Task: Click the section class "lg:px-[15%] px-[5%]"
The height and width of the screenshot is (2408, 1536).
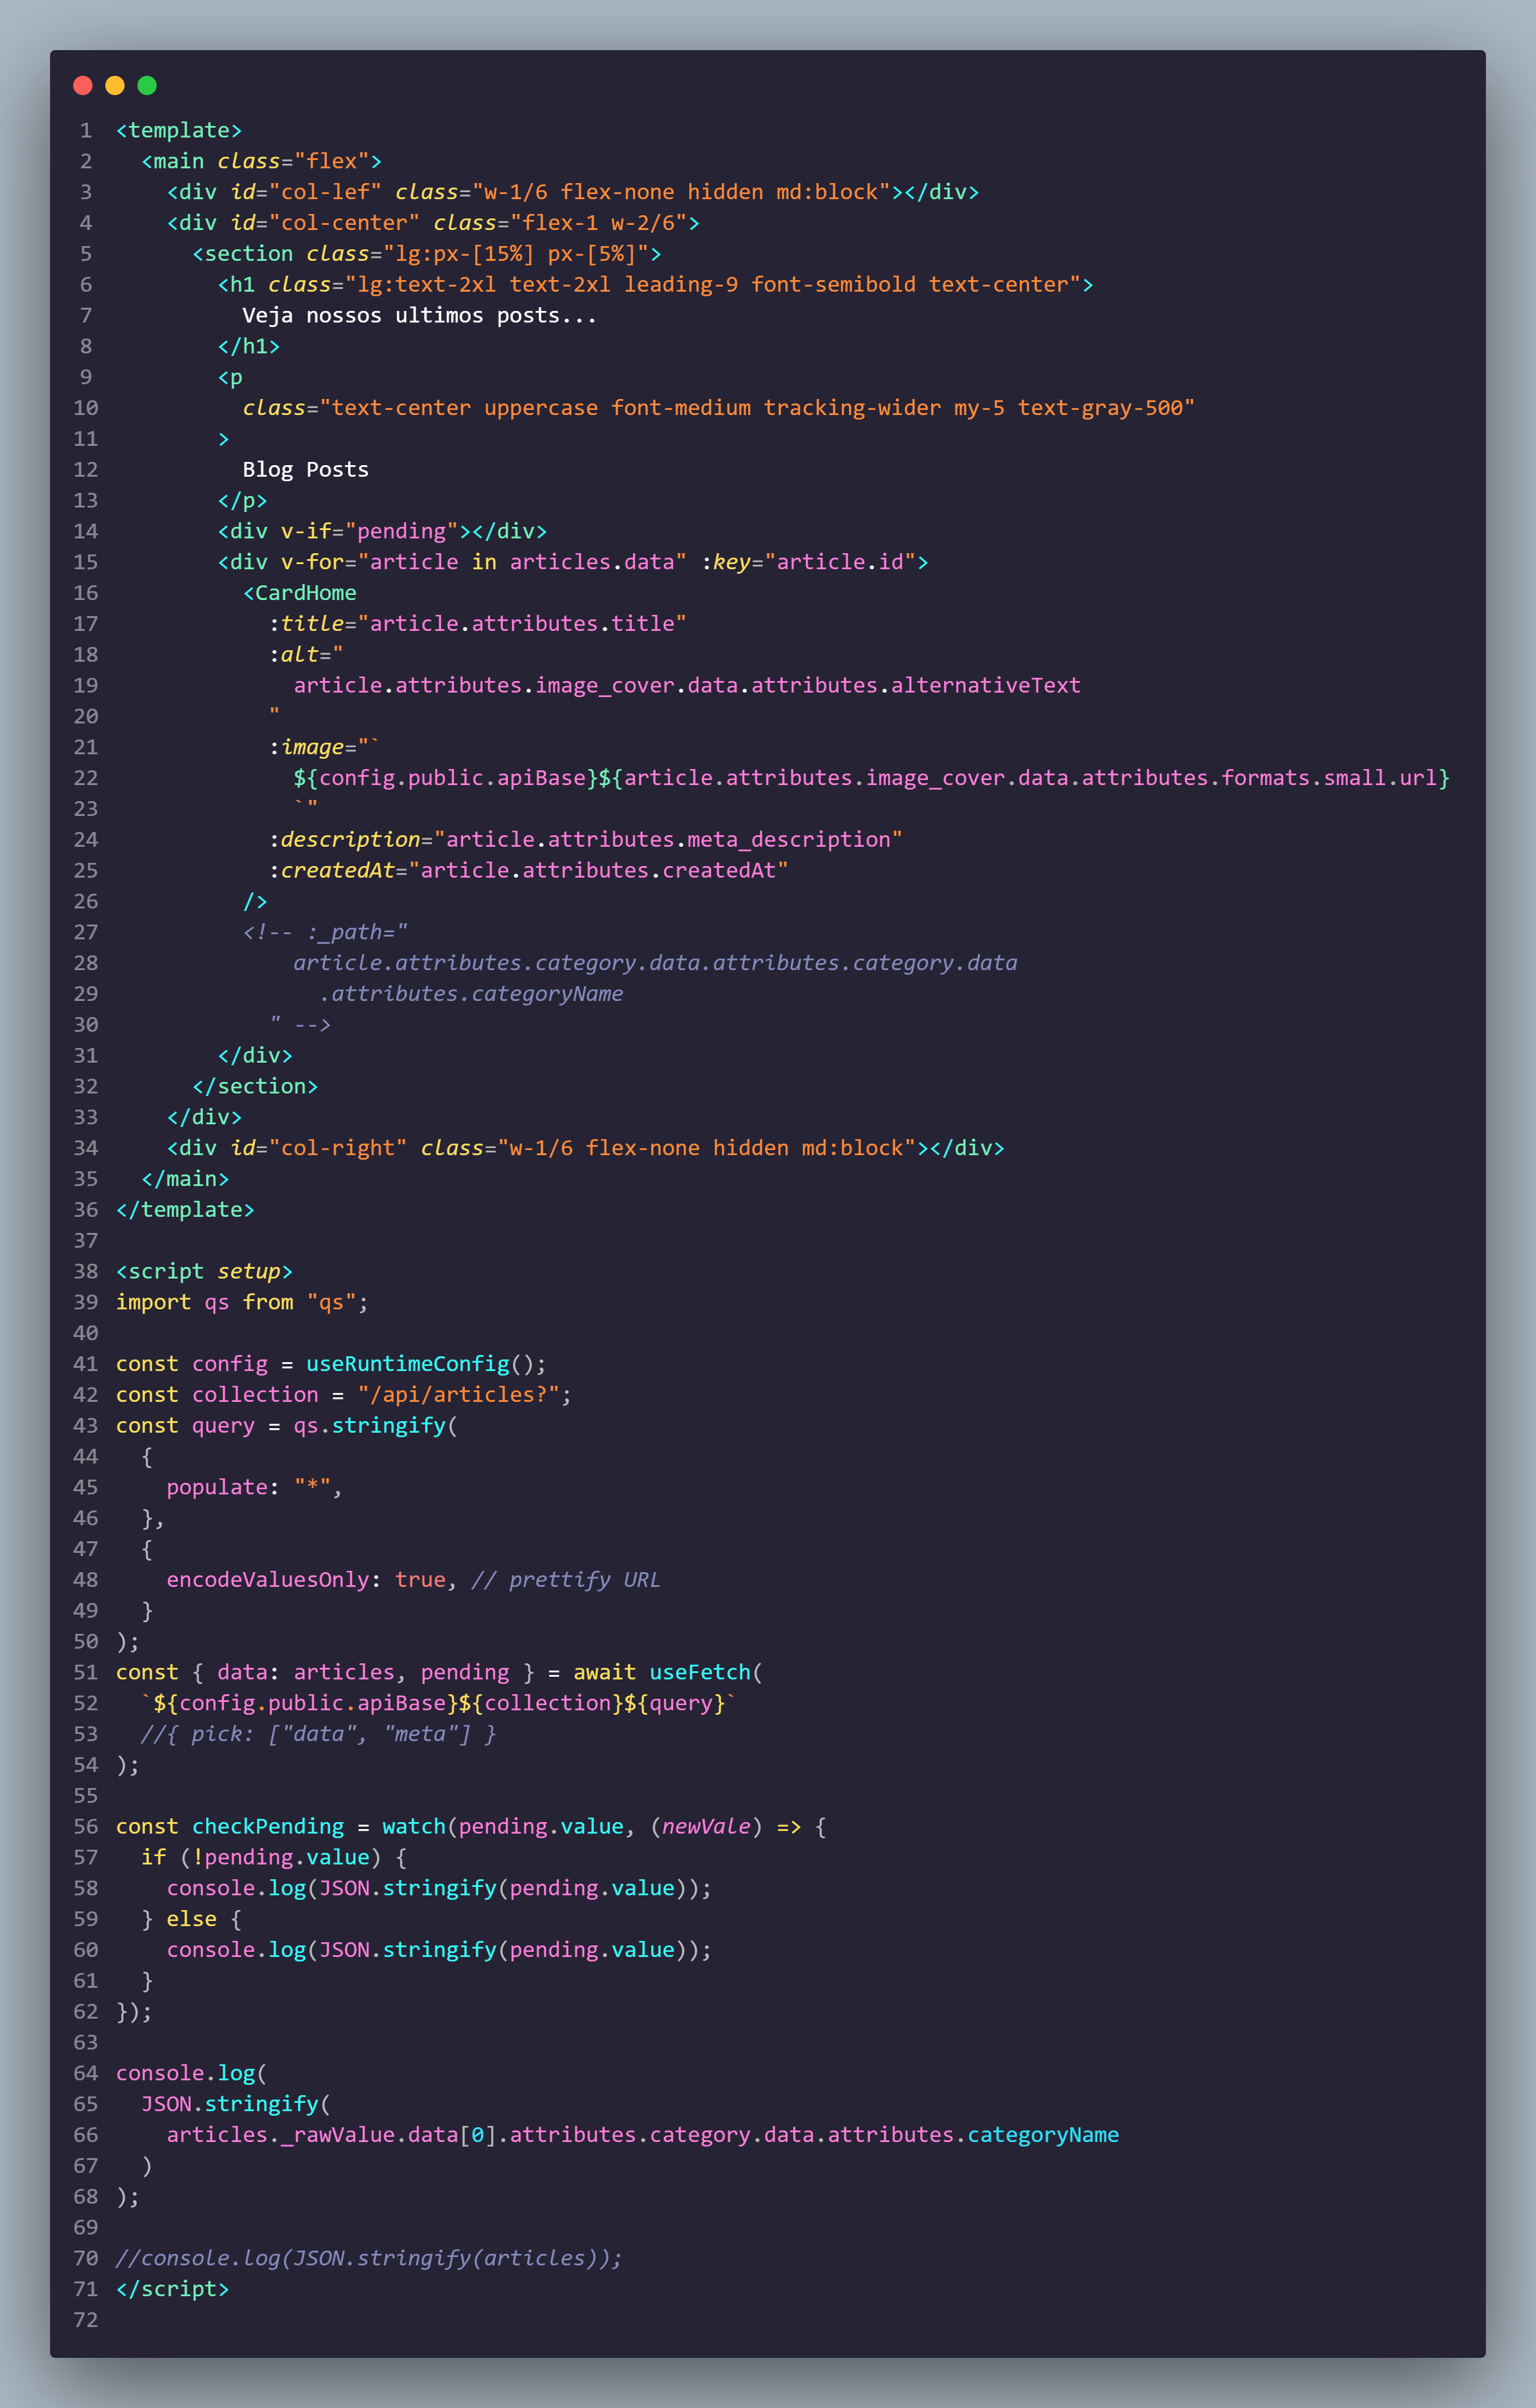Action: [x=516, y=254]
